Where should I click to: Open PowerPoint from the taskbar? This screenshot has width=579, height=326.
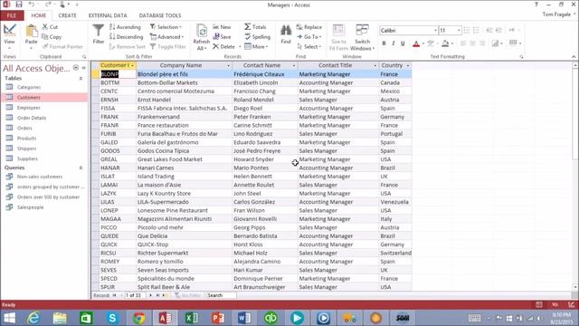click(218, 318)
